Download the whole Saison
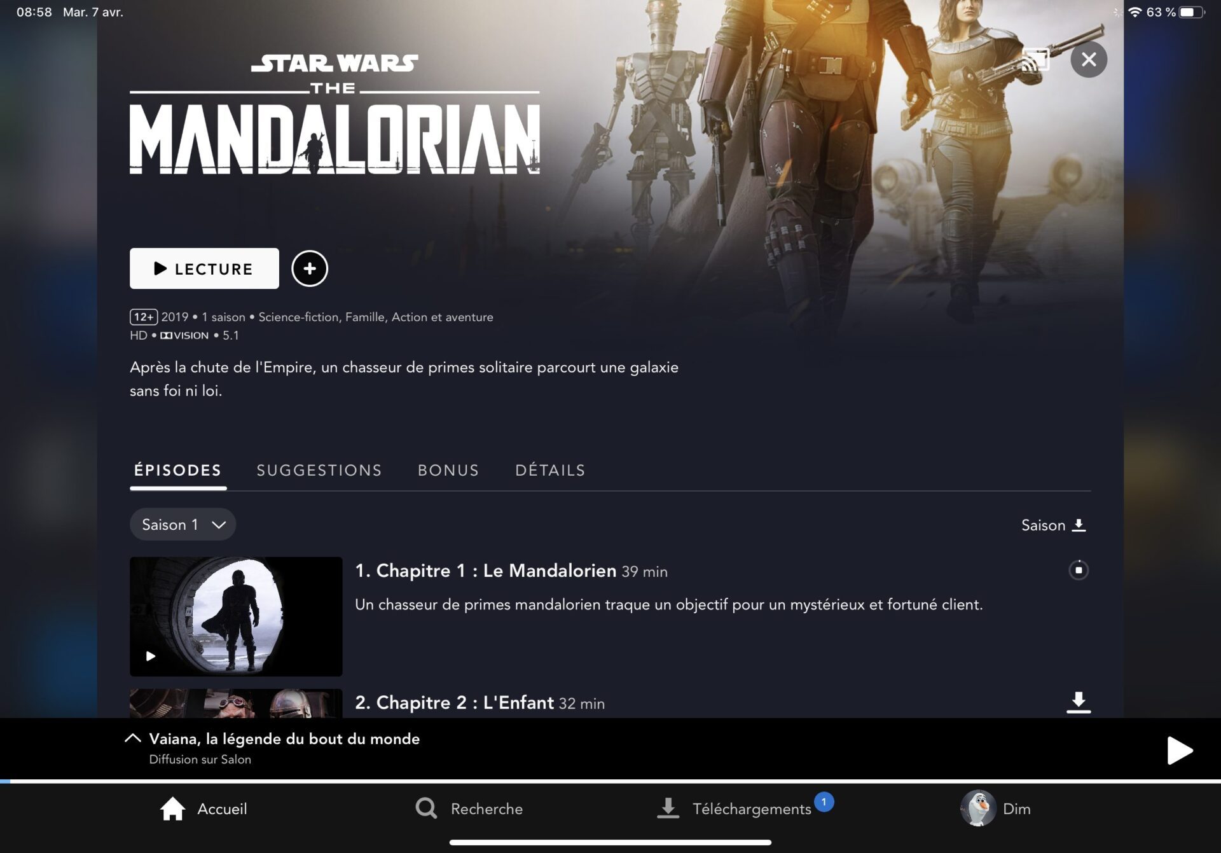Screen dimensions: 1221x853 coord(1053,525)
